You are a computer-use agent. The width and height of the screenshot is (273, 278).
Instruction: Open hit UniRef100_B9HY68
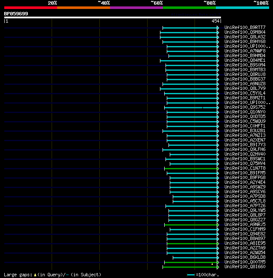click(x=245, y=42)
